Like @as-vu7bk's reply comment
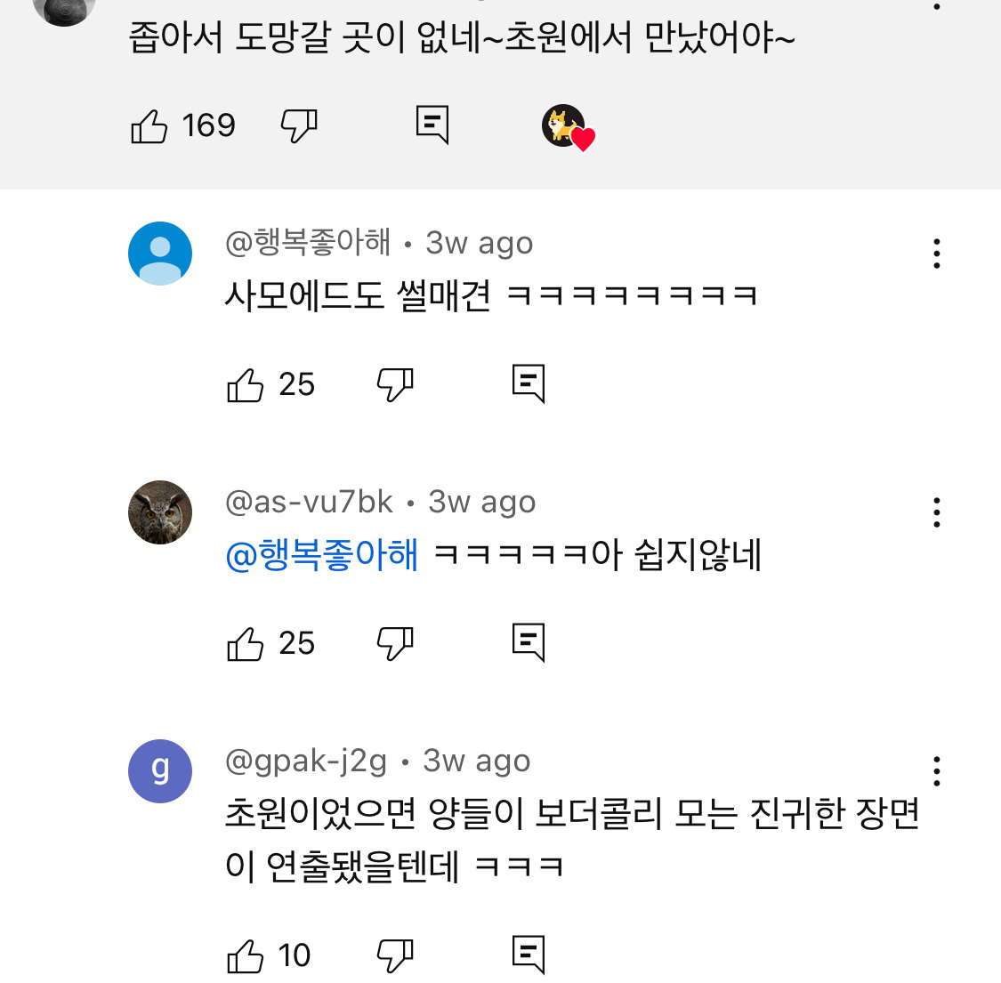Screen dimensions: 1001x983 click(246, 642)
